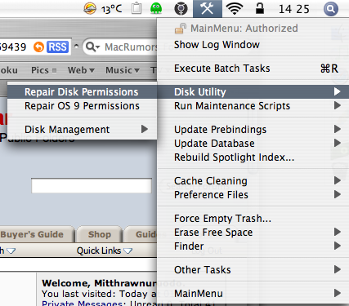Expand the Erase Free Space submenu
Image resolution: width=349 pixels, height=306 pixels.
(x=253, y=233)
